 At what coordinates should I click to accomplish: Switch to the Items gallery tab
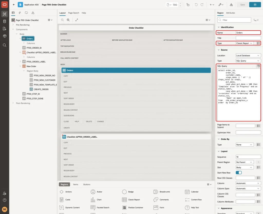(76, 184)
